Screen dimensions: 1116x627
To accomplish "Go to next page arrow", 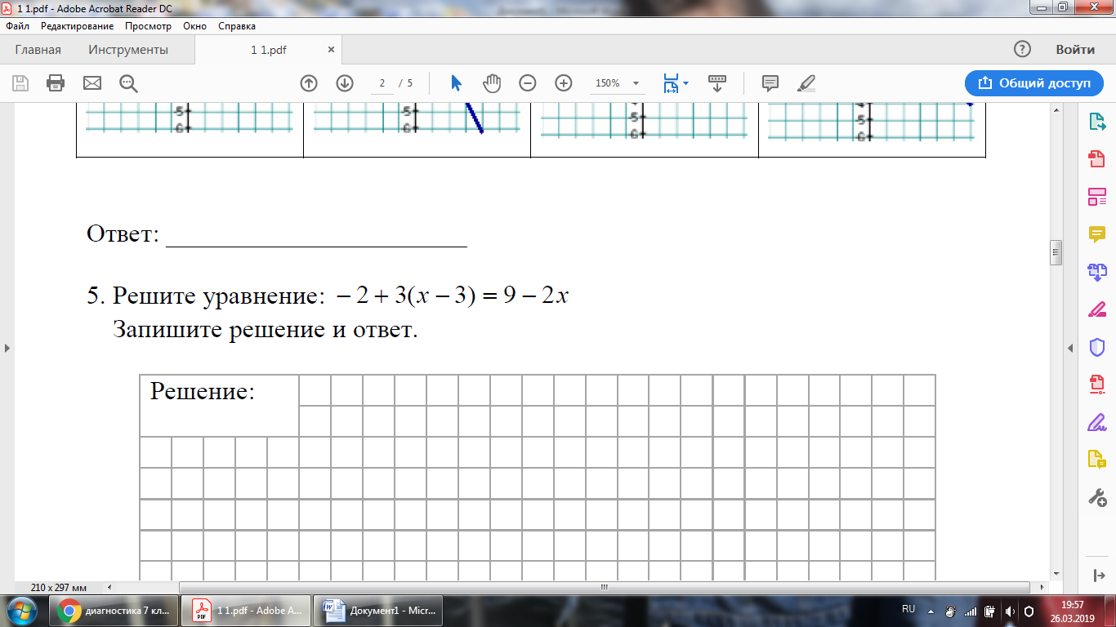I will click(x=344, y=82).
